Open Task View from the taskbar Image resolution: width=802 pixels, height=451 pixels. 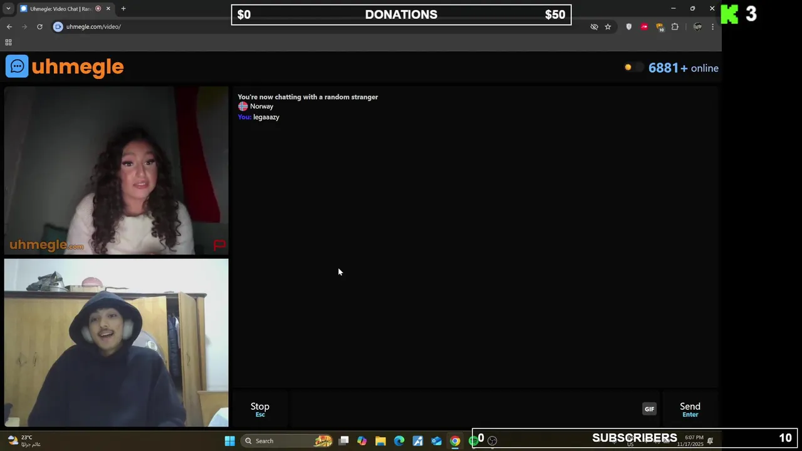coord(343,441)
